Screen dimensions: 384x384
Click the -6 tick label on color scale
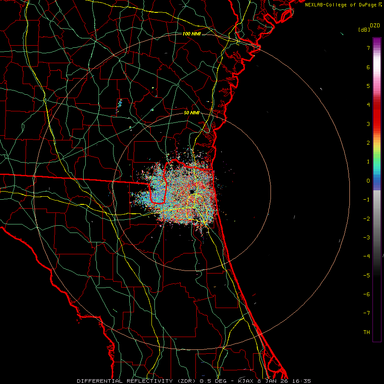[x=367, y=294]
